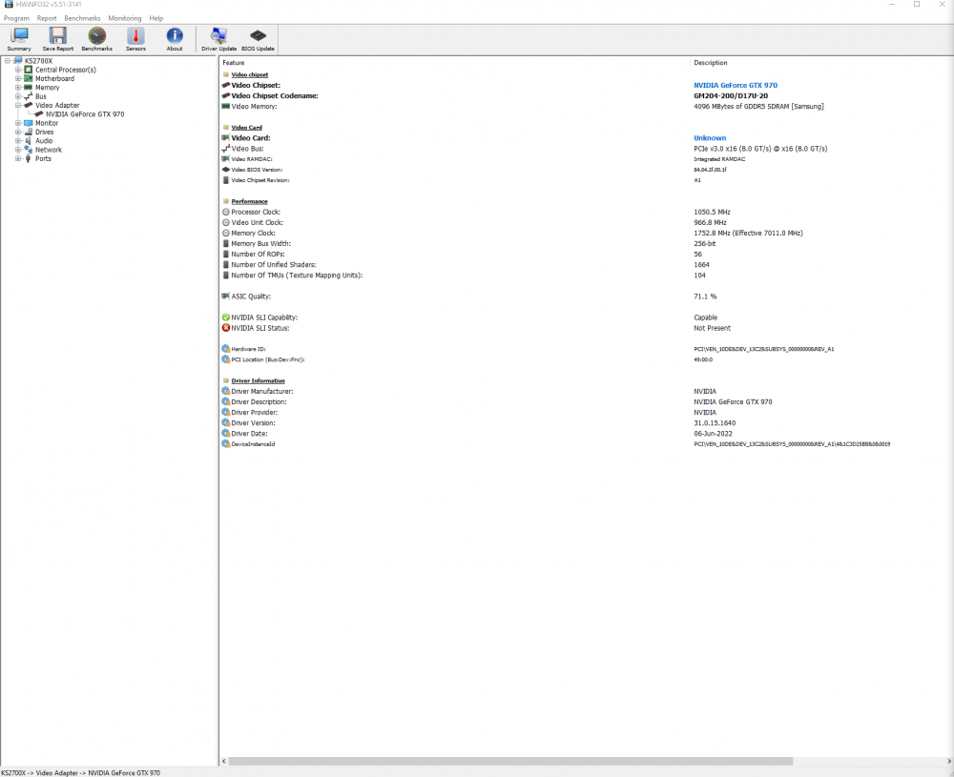This screenshot has width=954, height=777.
Task: Select the Driver Date 06-Jun-2022 value
Action: click(x=713, y=434)
